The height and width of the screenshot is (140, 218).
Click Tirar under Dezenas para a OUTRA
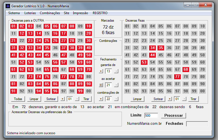[x=86, y=99]
